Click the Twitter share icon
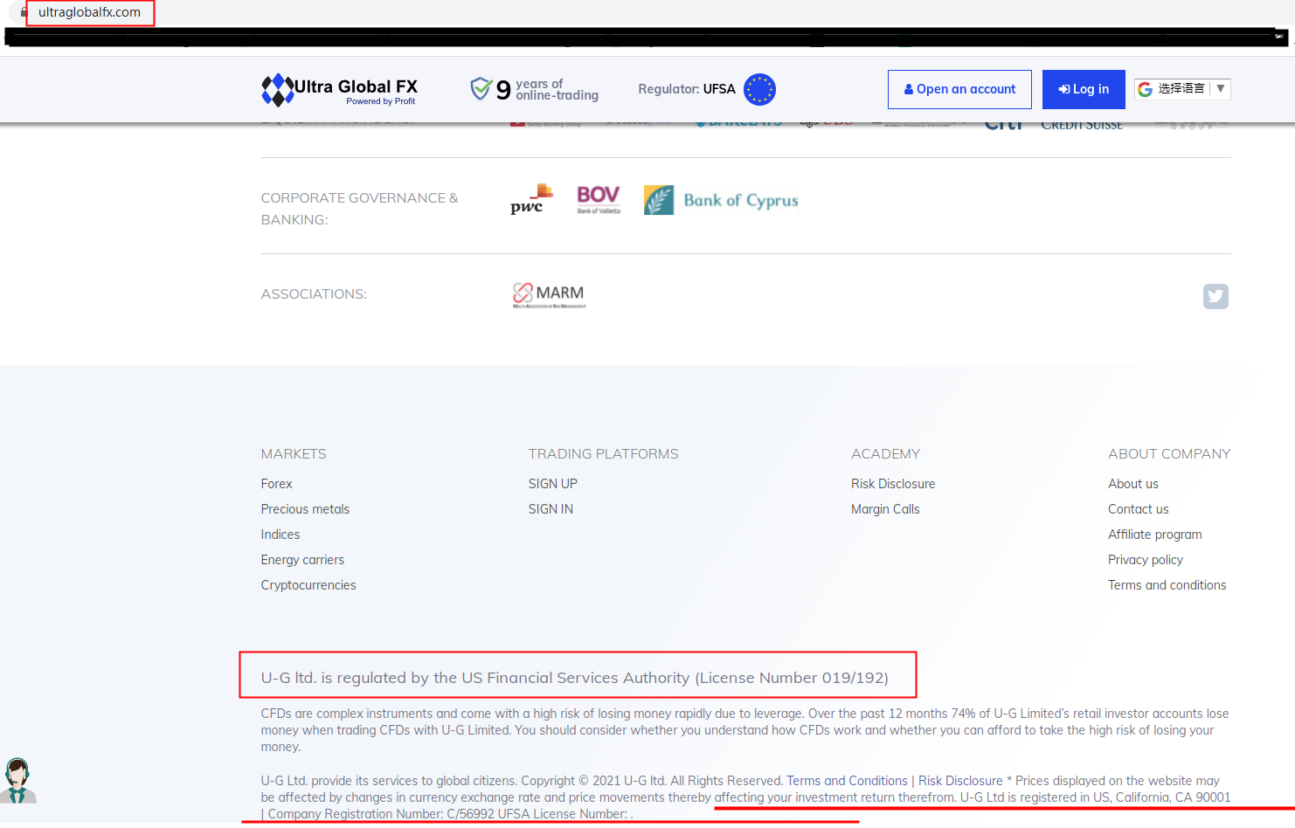 pos(1215,296)
